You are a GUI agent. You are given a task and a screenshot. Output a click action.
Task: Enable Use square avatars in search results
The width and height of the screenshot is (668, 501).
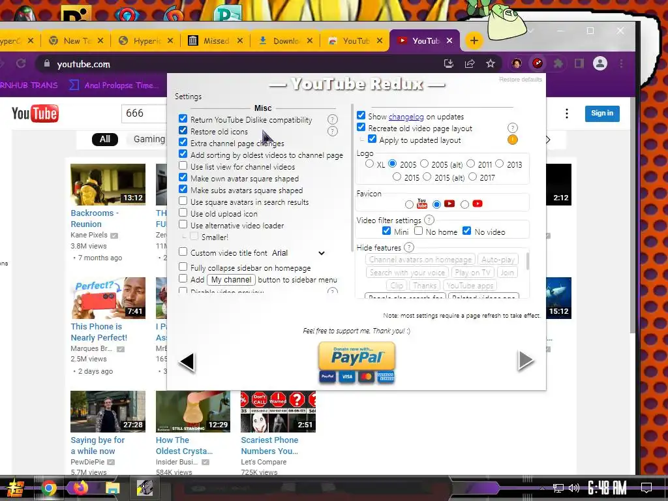pyautogui.click(x=183, y=201)
